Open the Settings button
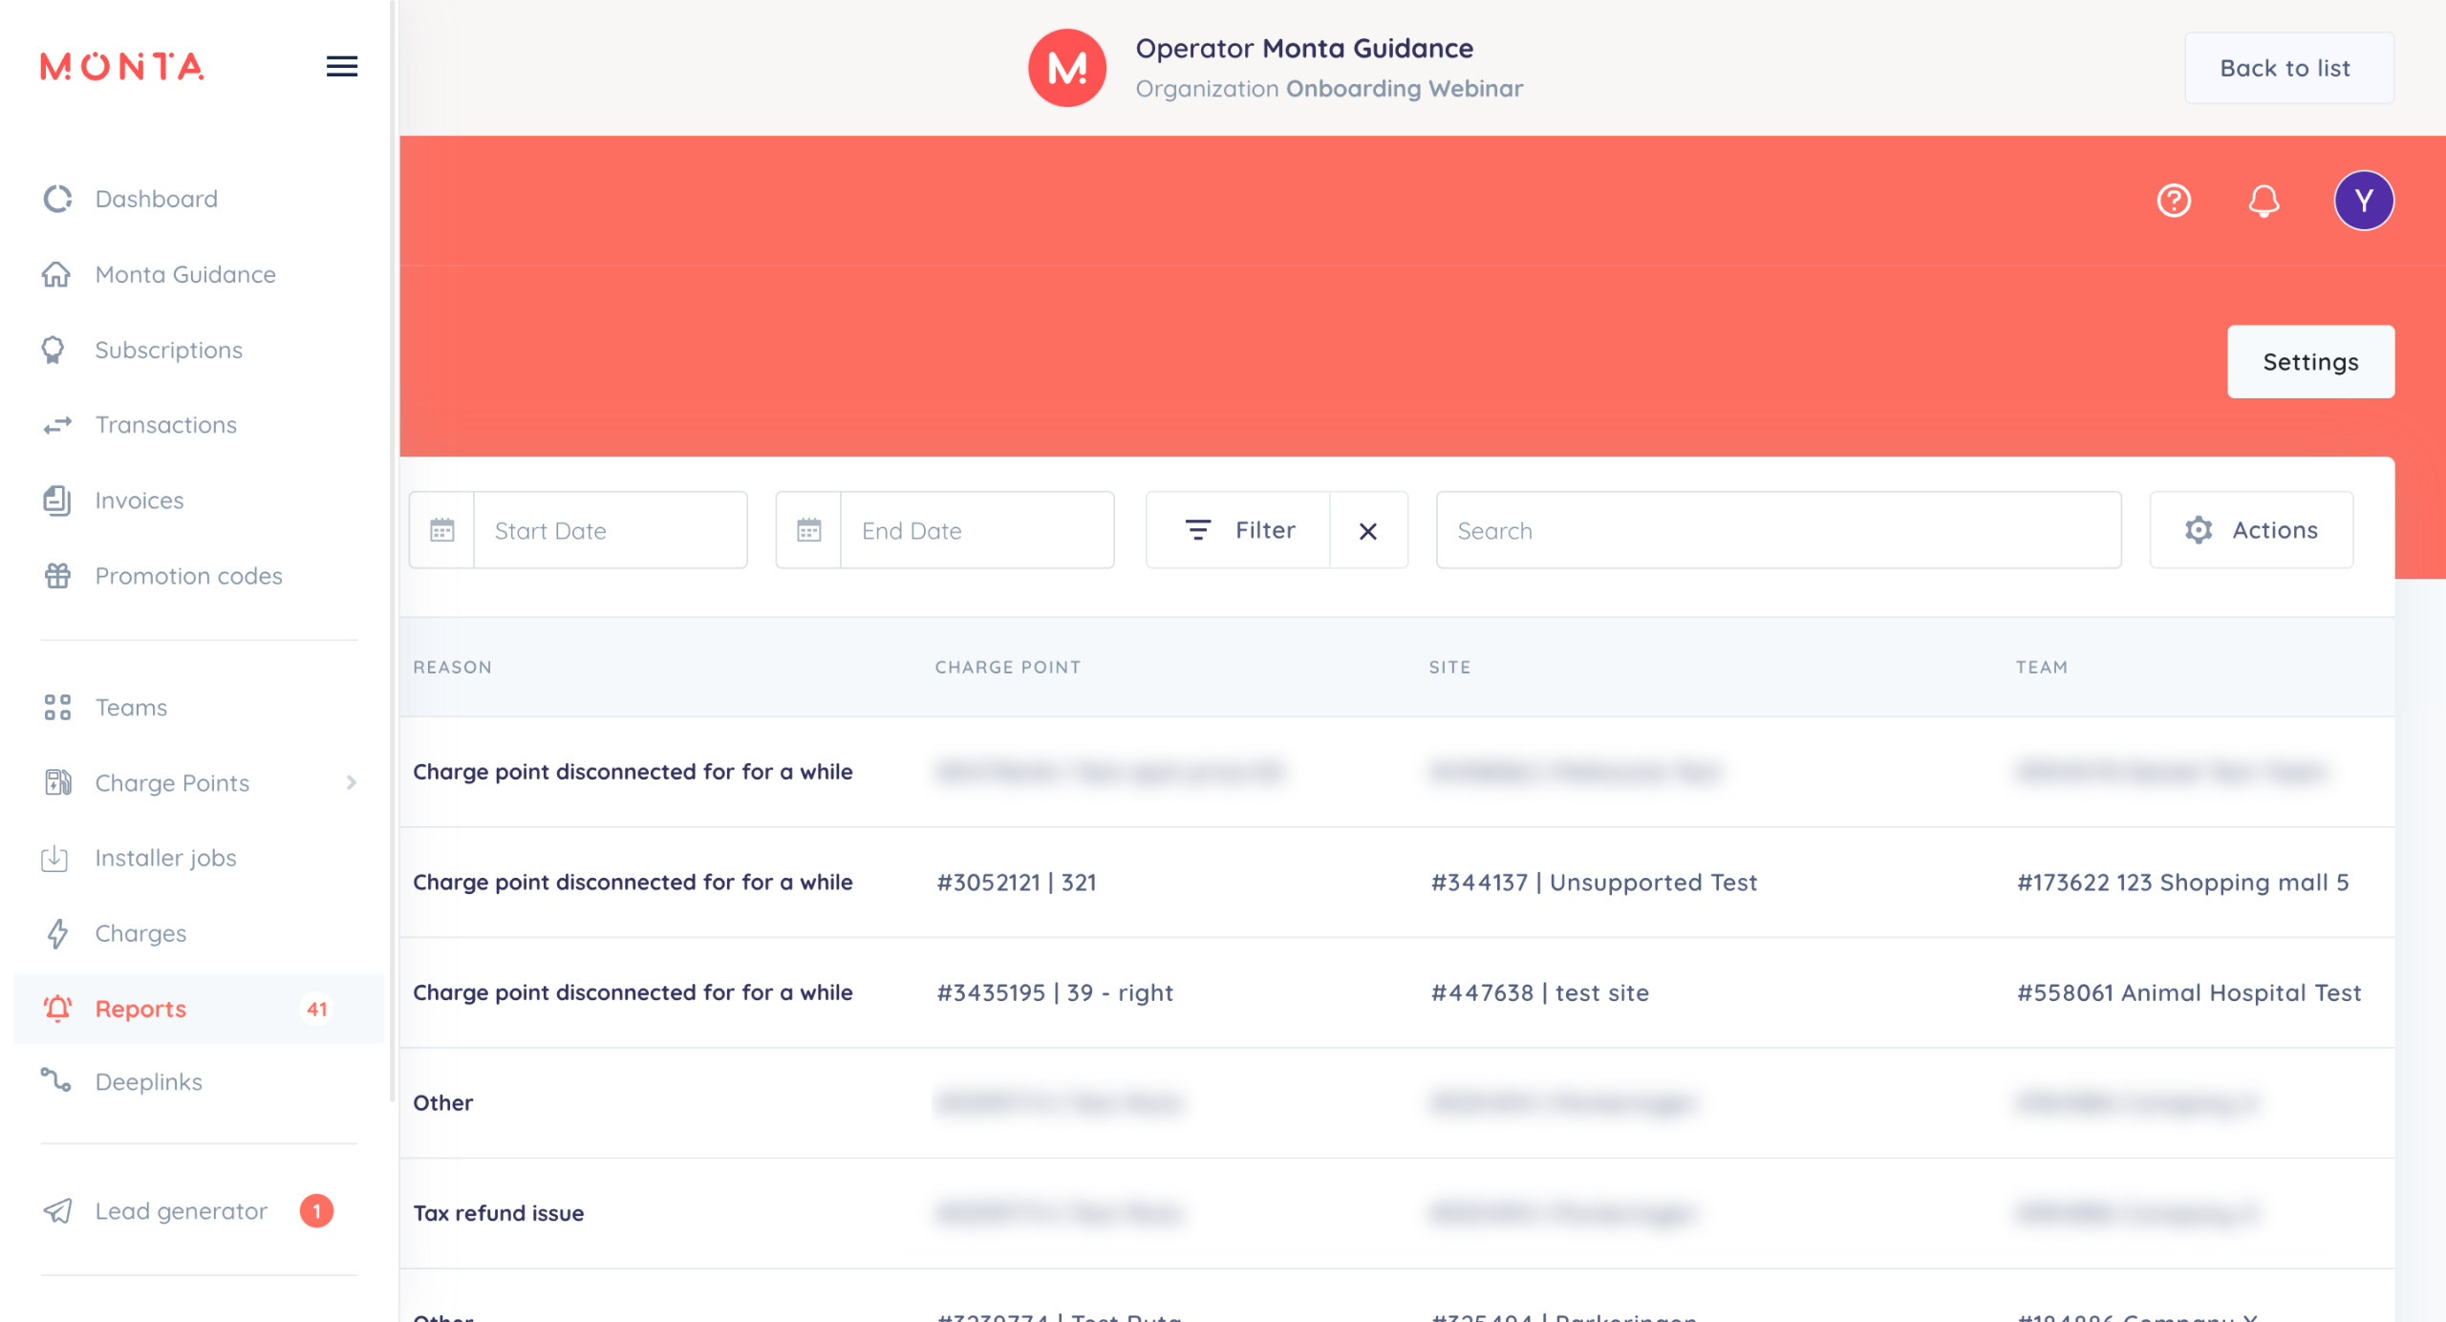The image size is (2446, 1322). [x=2309, y=362]
